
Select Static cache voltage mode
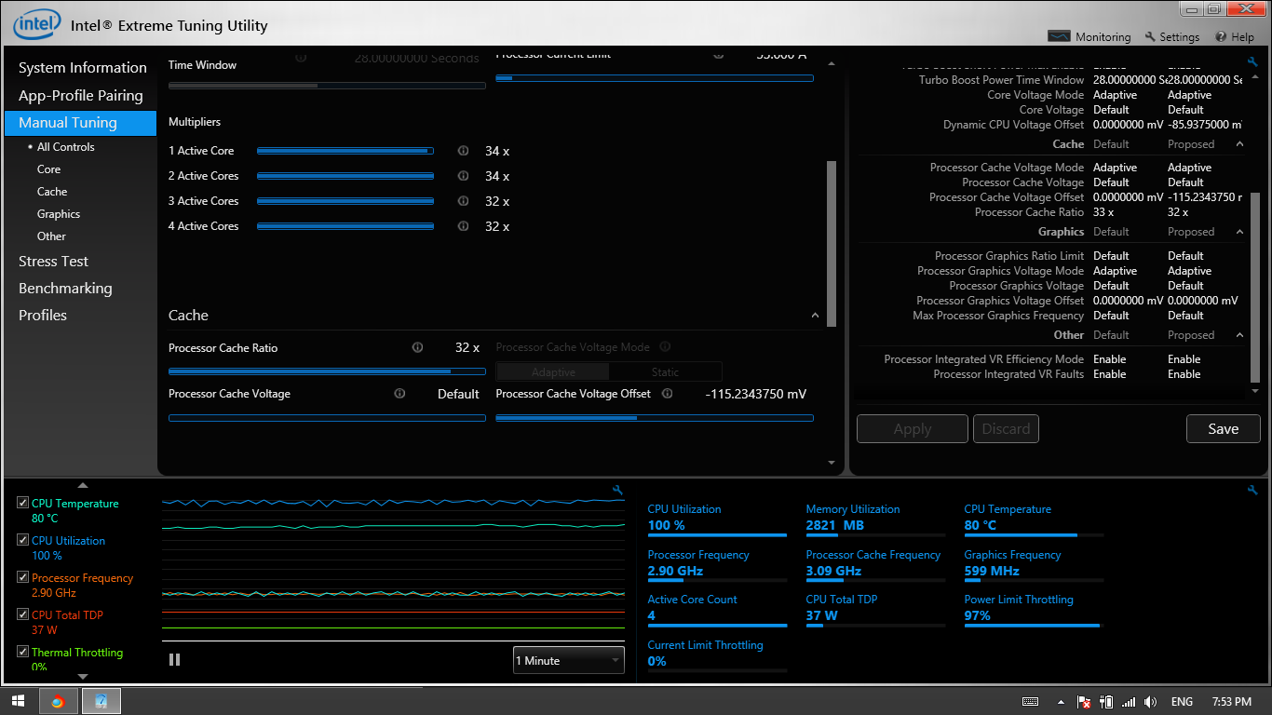point(665,371)
